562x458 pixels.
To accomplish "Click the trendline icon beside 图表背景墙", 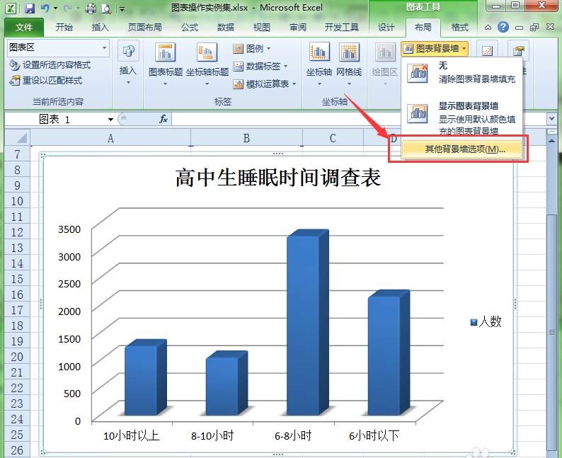I will [487, 52].
